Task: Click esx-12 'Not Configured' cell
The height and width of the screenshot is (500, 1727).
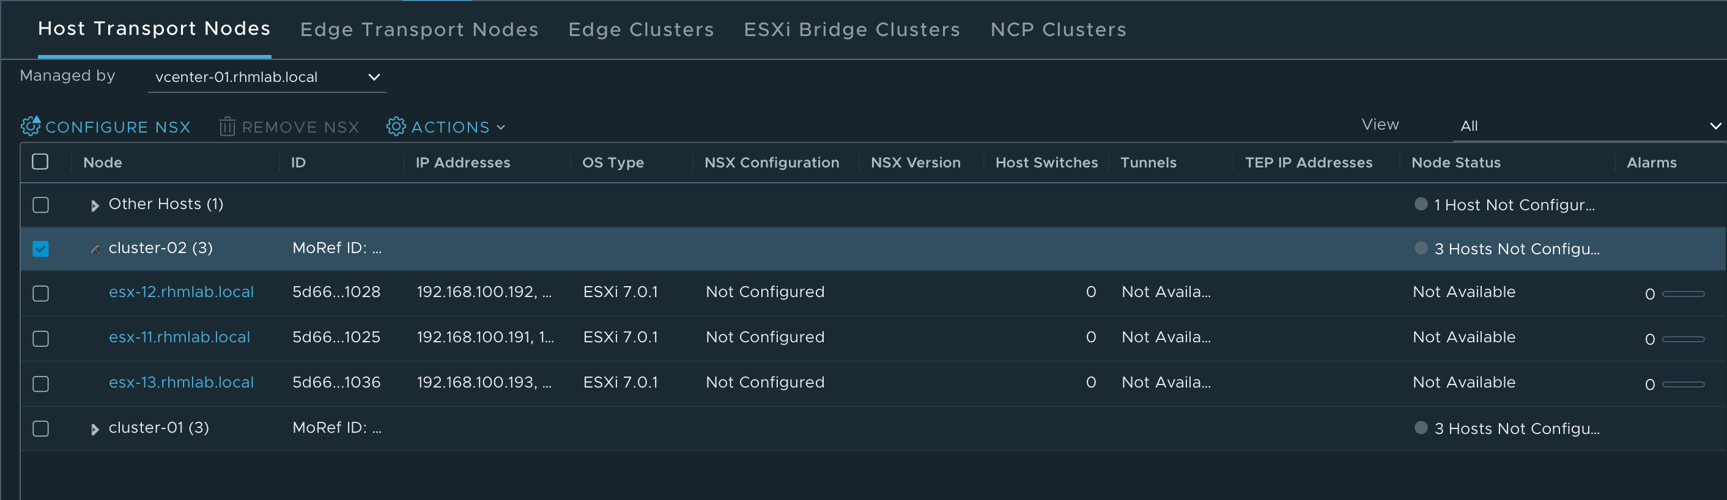Action: (764, 292)
